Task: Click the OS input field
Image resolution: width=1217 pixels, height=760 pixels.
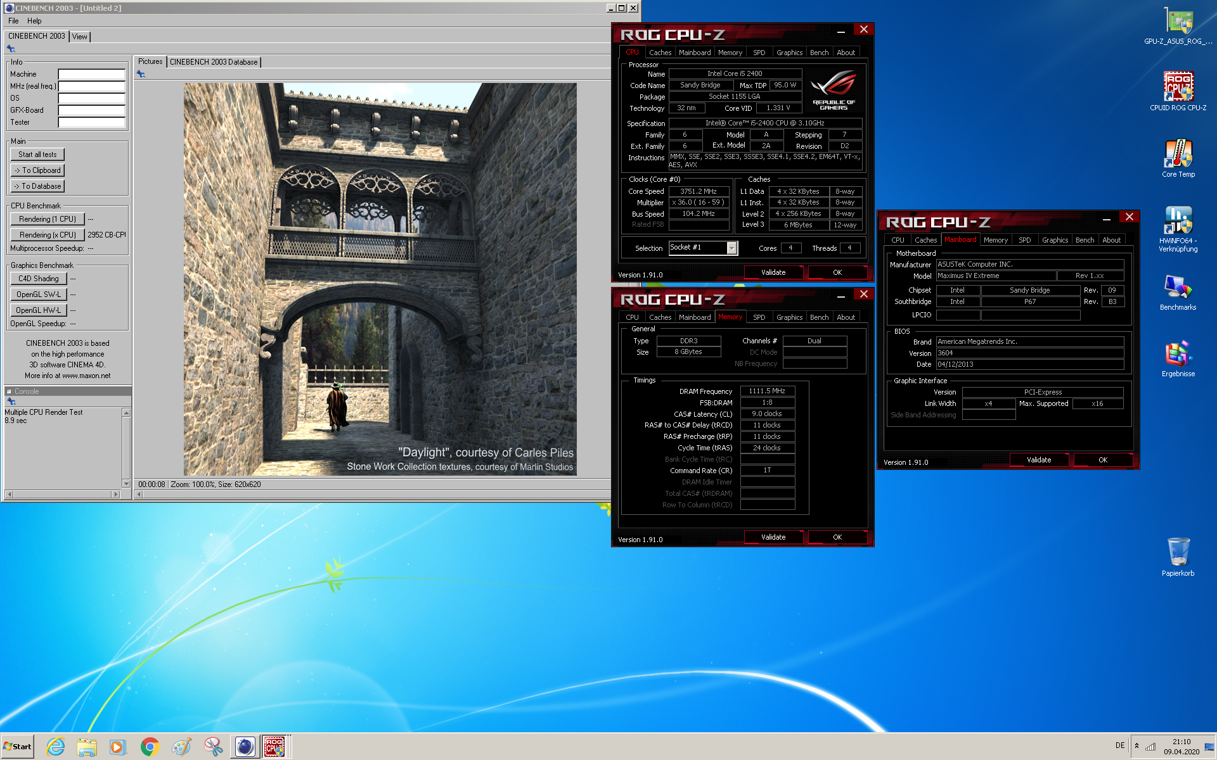Action: (91, 98)
